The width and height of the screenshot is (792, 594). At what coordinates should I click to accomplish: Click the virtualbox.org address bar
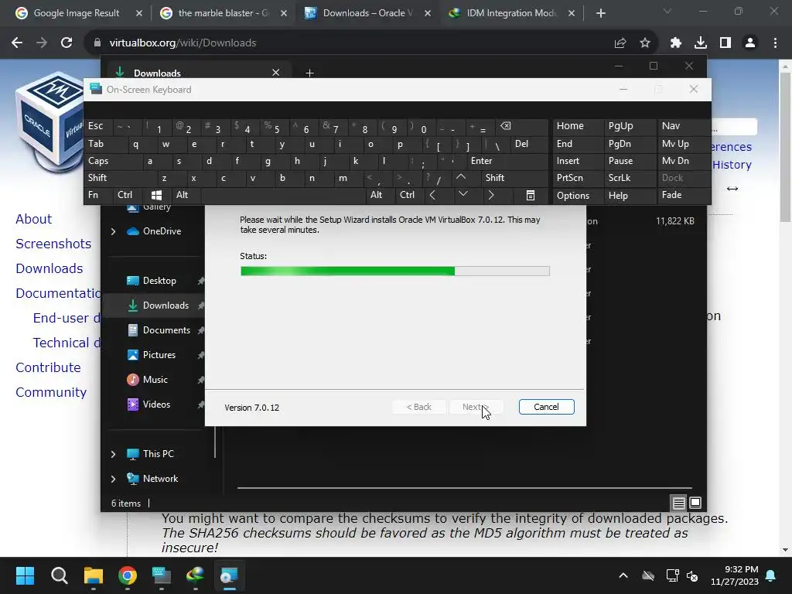click(x=349, y=43)
